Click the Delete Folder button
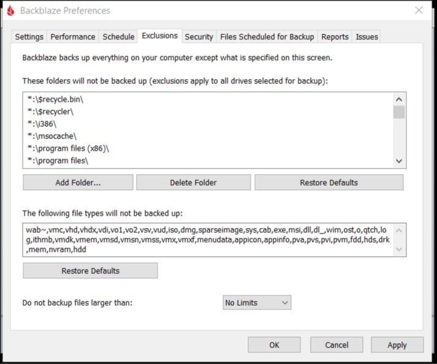This screenshot has height=364, width=437. pos(194,183)
